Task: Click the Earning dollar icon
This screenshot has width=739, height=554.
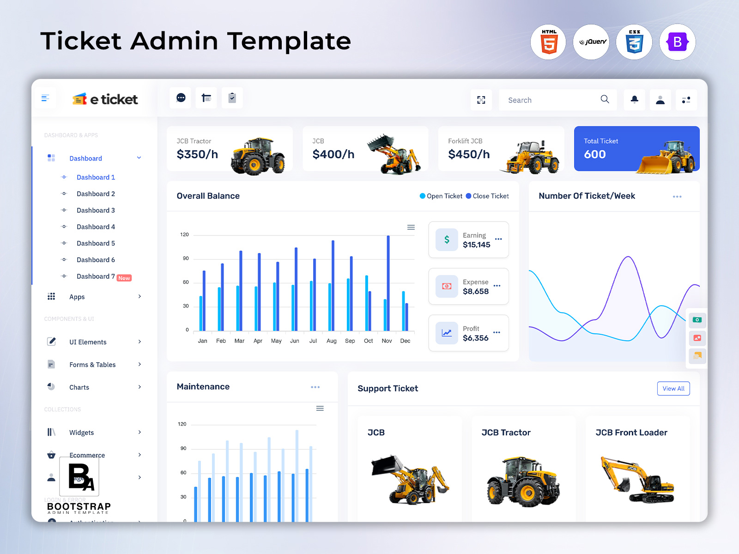Action: click(447, 240)
